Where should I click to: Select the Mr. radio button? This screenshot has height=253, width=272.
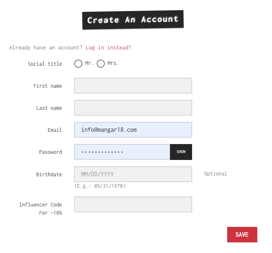click(x=78, y=64)
